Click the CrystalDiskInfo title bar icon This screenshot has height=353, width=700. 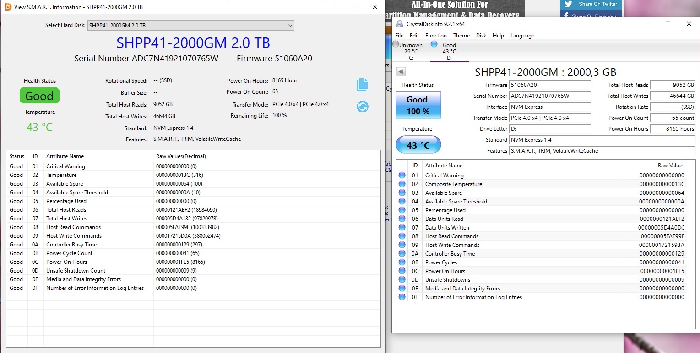click(399, 24)
